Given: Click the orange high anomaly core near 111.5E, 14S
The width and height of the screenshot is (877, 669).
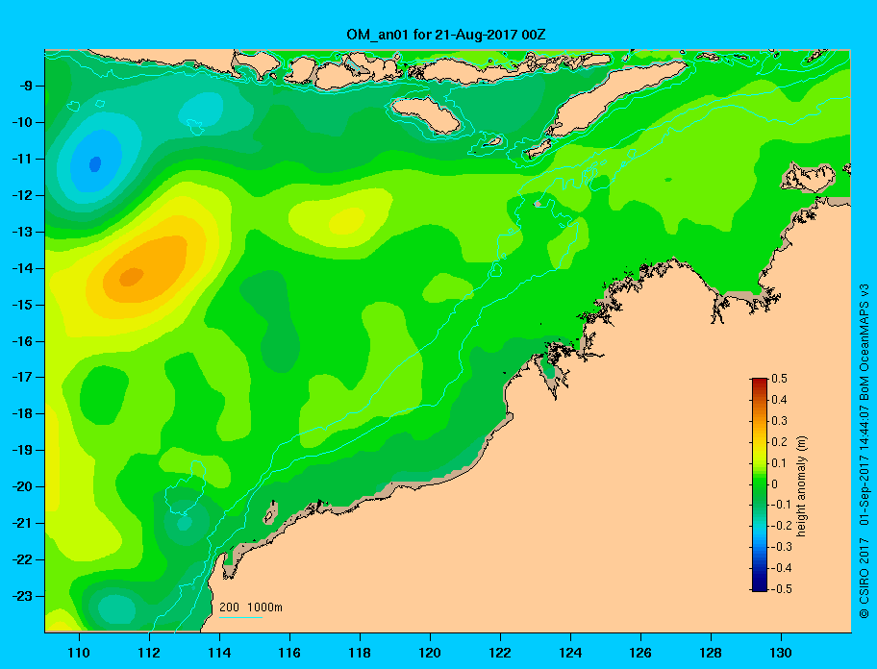Looking at the screenshot, I should [132, 277].
